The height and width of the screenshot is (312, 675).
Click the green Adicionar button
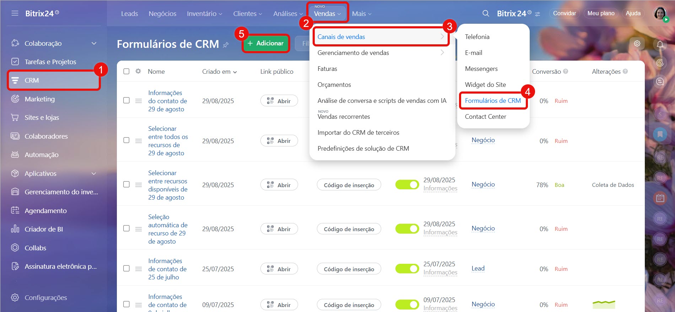point(265,43)
